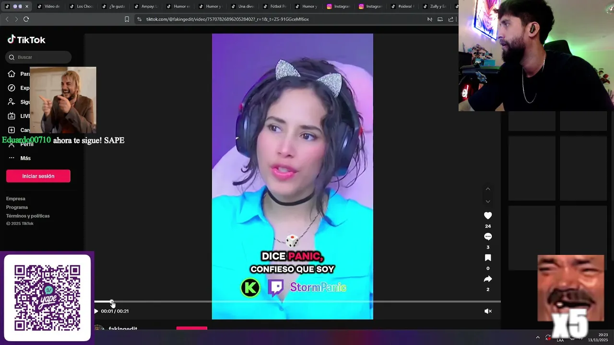The image size is (614, 345).
Task: Click the sync icon in system tray
Action: [548, 337]
